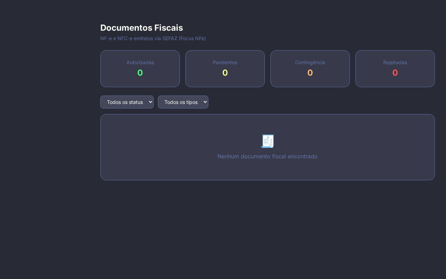Click the Rejeitadas label text
446x279 pixels.
[395, 62]
